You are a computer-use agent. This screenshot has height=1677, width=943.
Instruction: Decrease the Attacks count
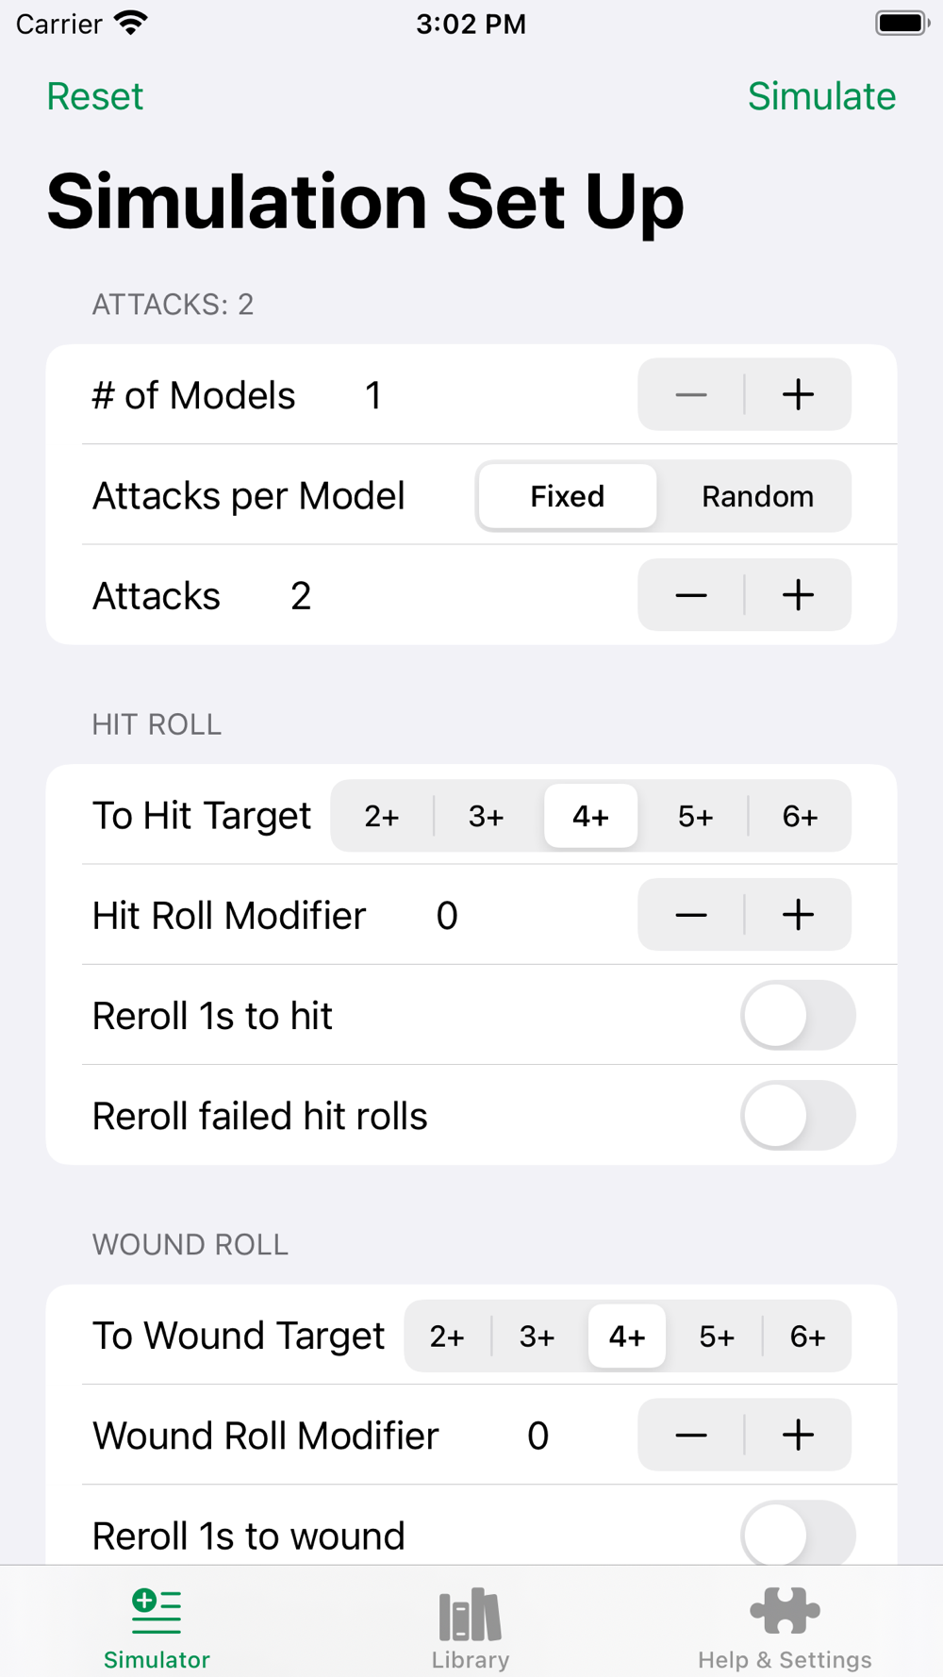(691, 595)
